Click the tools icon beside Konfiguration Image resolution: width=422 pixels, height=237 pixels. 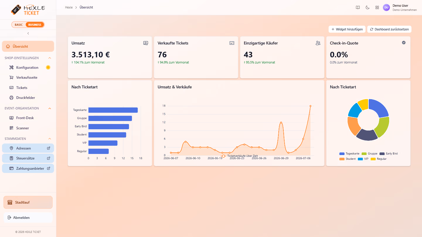(11, 68)
